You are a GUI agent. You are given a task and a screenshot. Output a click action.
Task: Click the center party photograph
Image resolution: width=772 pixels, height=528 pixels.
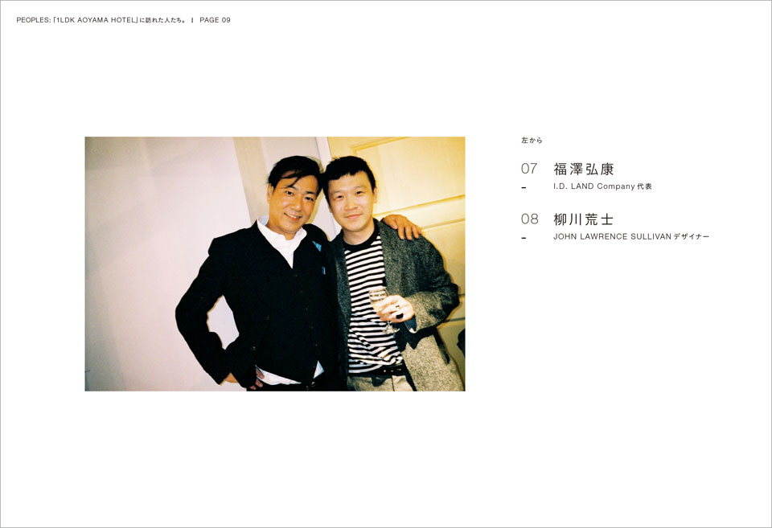(x=275, y=264)
